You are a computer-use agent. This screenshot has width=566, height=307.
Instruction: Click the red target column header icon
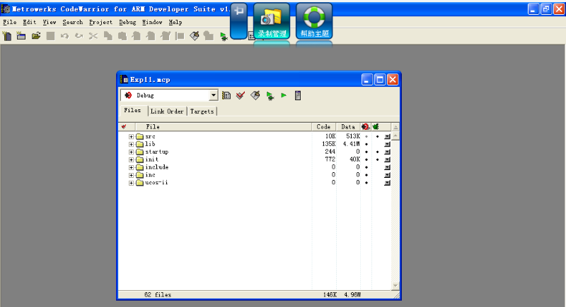(365, 127)
